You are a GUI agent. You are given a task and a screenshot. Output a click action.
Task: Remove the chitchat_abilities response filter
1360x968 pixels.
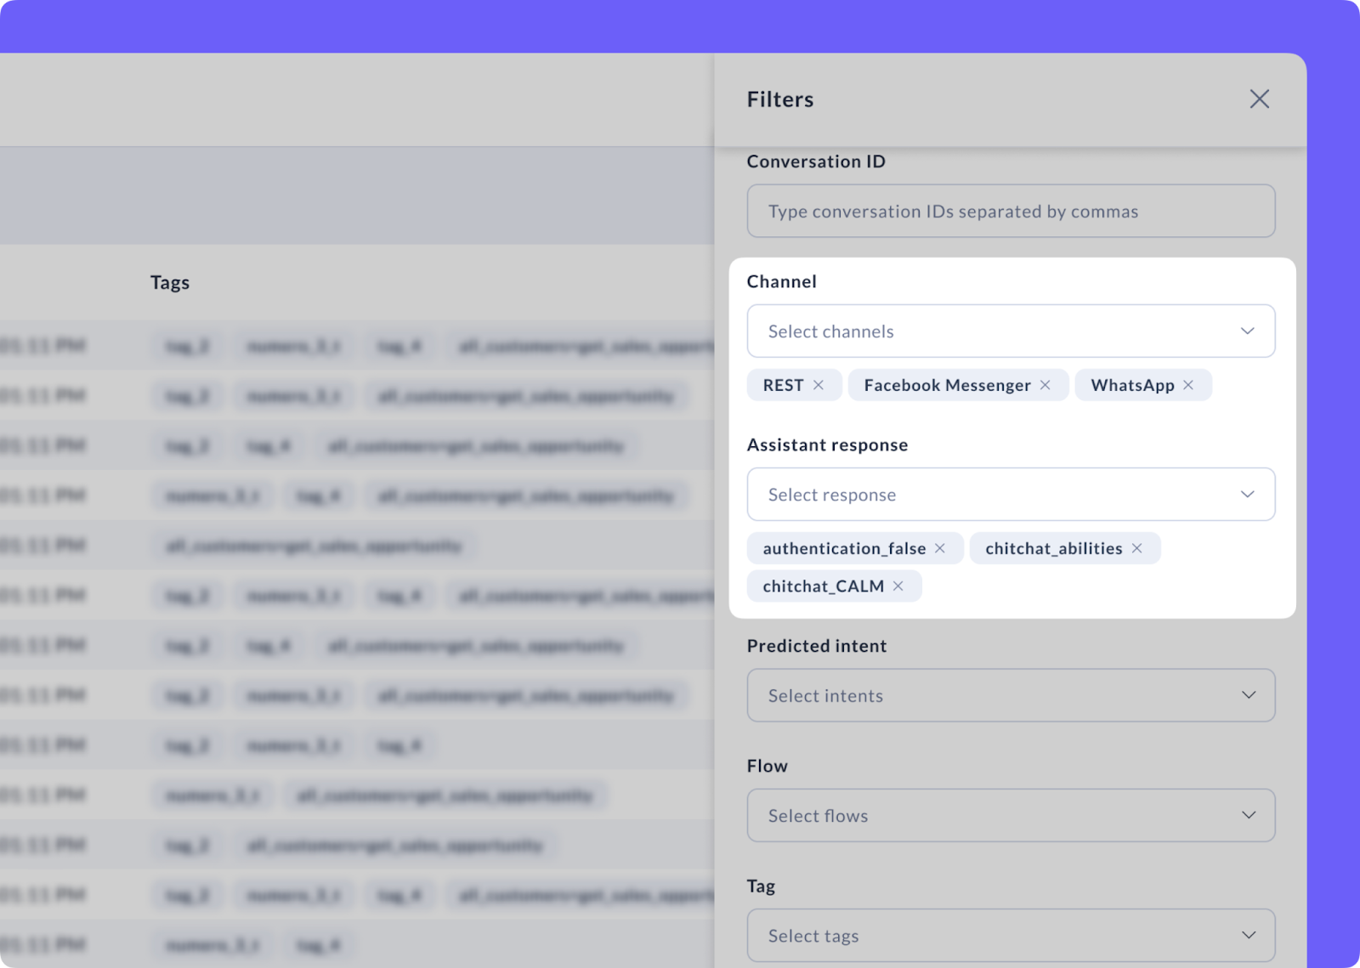click(x=1136, y=548)
